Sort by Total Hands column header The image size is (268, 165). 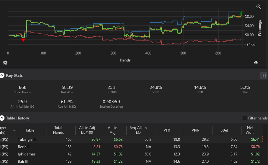click(x=58, y=130)
